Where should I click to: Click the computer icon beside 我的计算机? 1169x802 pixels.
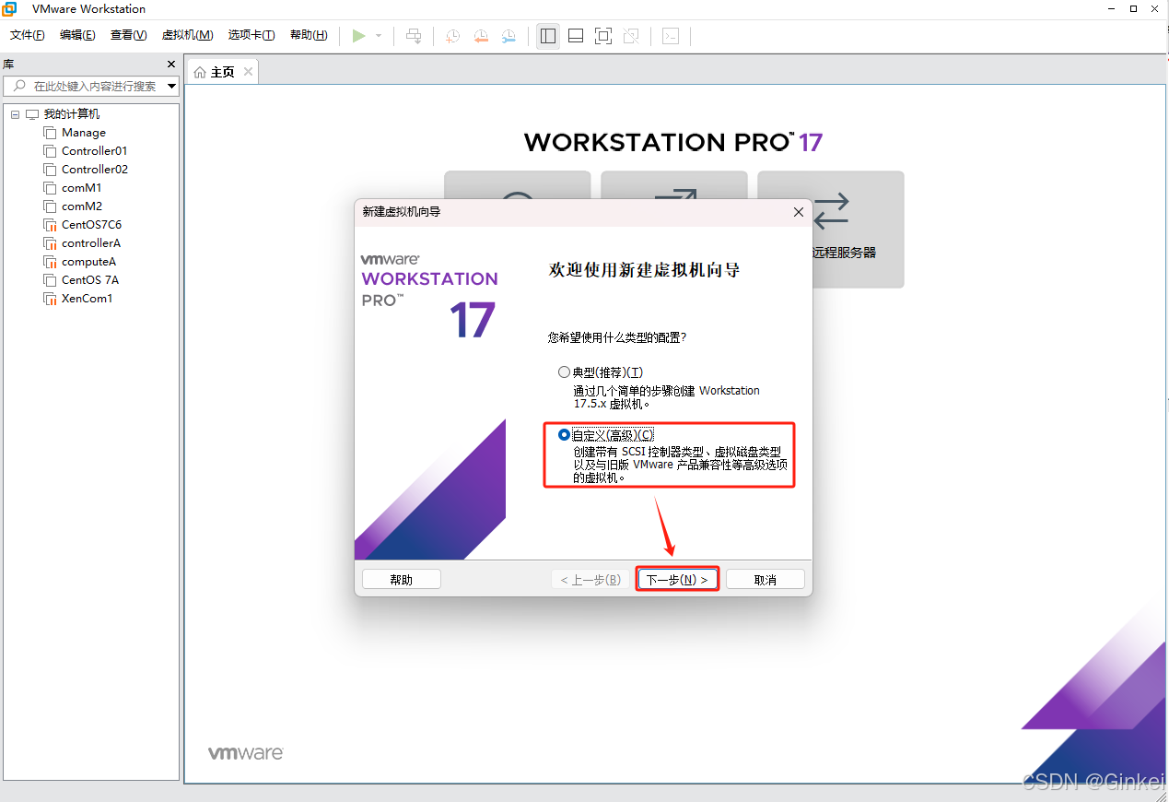pyautogui.click(x=32, y=114)
